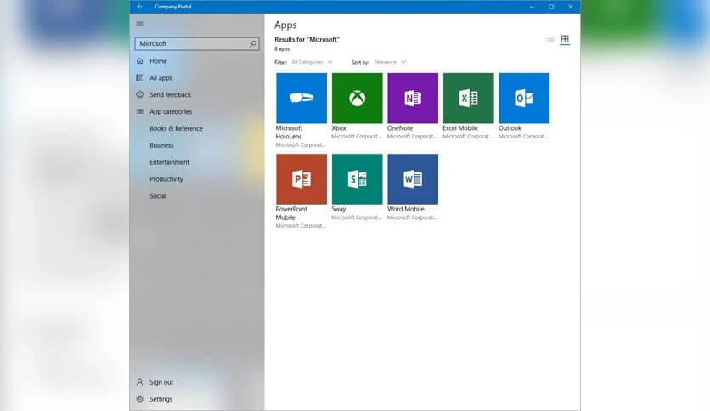Open the Outlook app tile
The image size is (710, 411).
click(524, 98)
